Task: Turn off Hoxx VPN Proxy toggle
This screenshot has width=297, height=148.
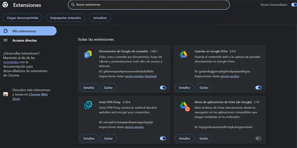Action: click(163, 138)
